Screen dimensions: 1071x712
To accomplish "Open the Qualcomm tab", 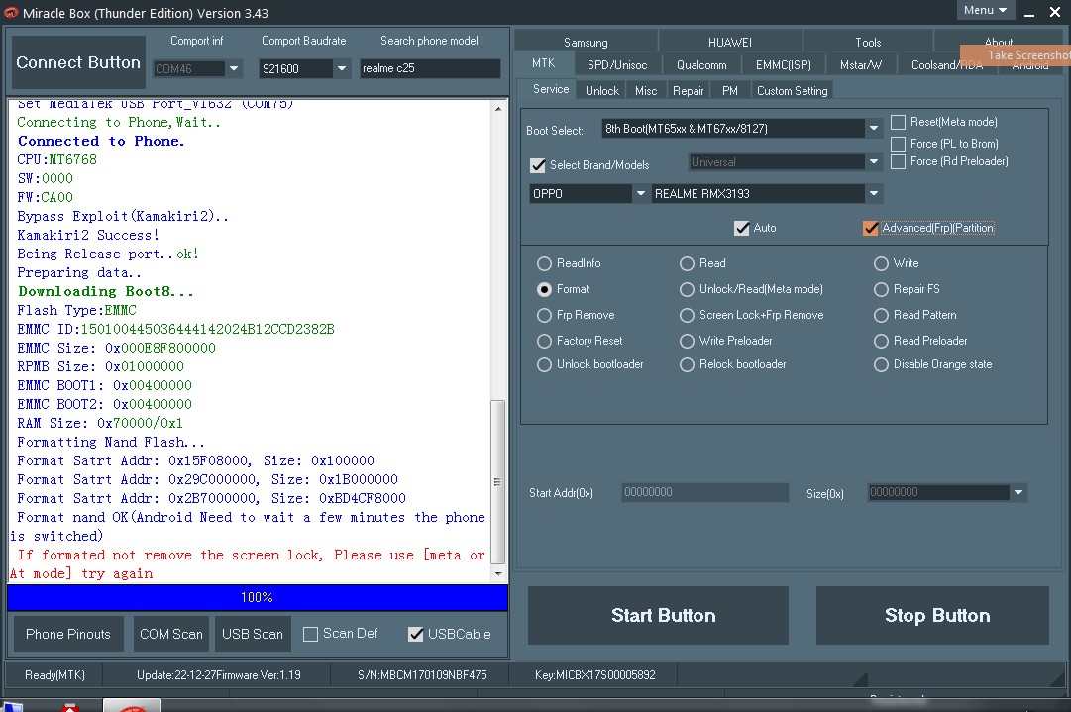I will click(701, 64).
